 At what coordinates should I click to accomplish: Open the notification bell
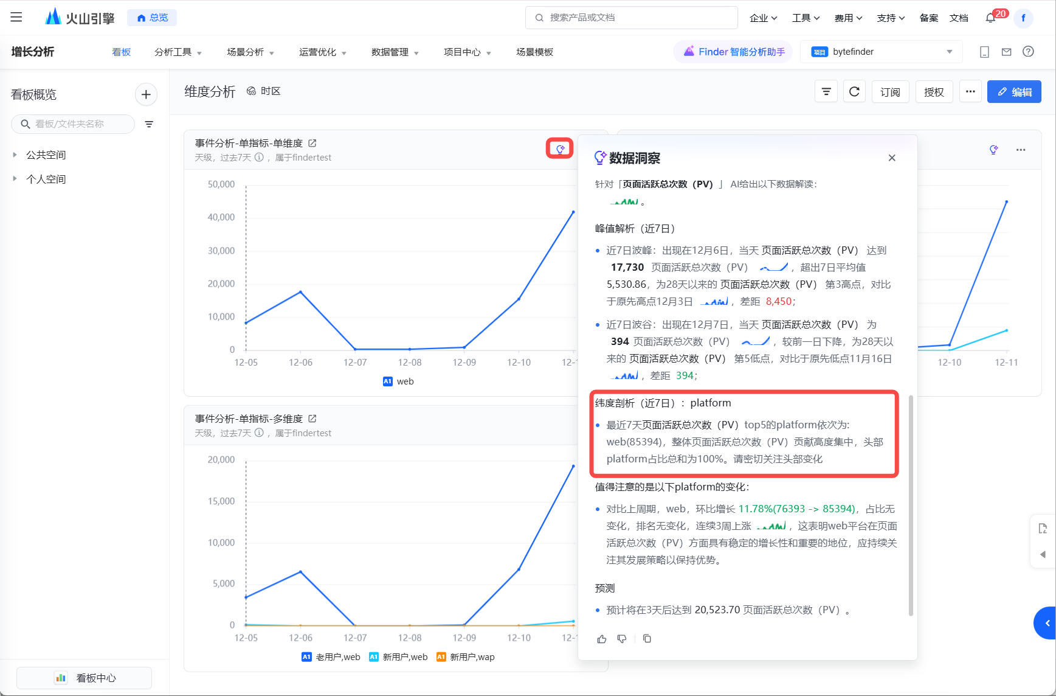(990, 18)
